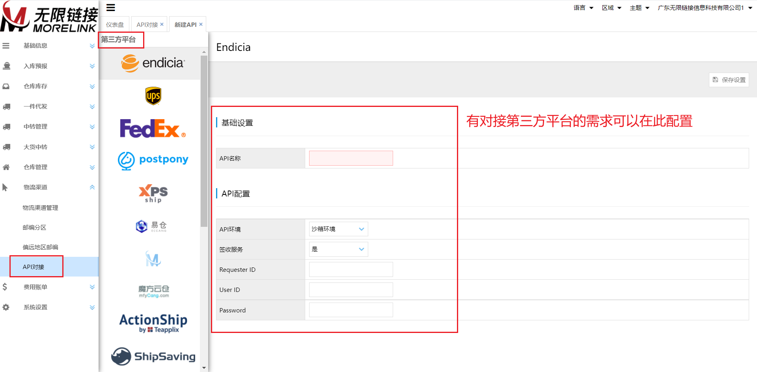Close the 新建API tab
757x372 pixels.
pos(201,24)
